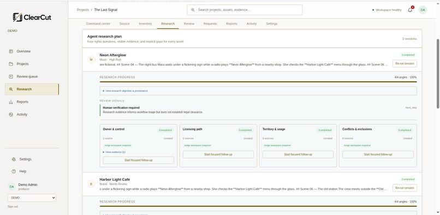Click the 'Harbor Light Café' asset title

(x=115, y=180)
